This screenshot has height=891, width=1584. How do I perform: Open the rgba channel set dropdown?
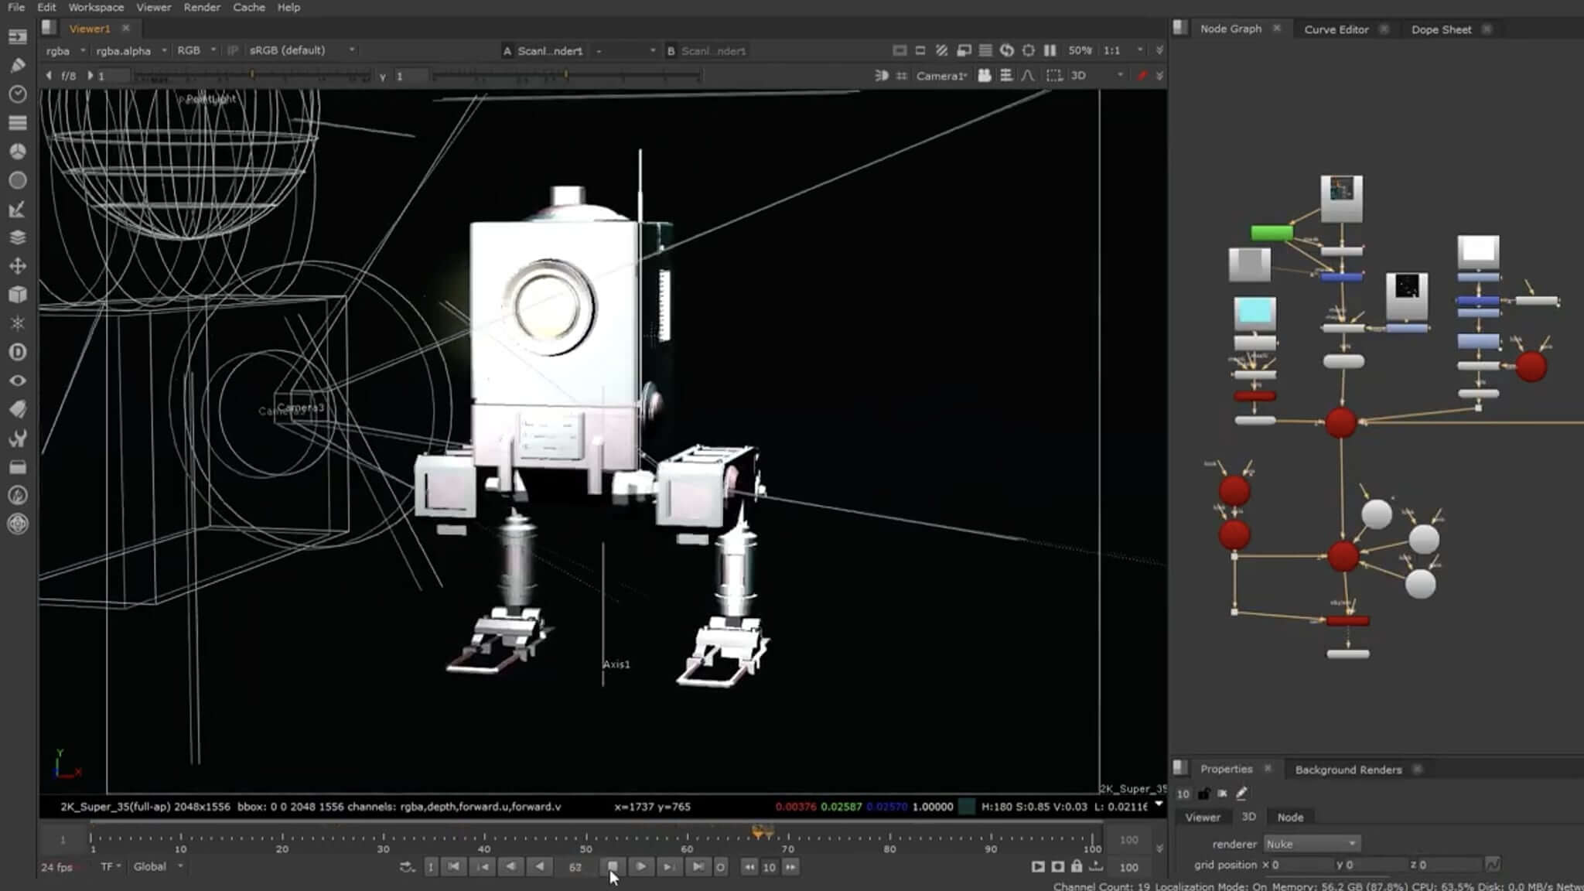pyautogui.click(x=66, y=50)
